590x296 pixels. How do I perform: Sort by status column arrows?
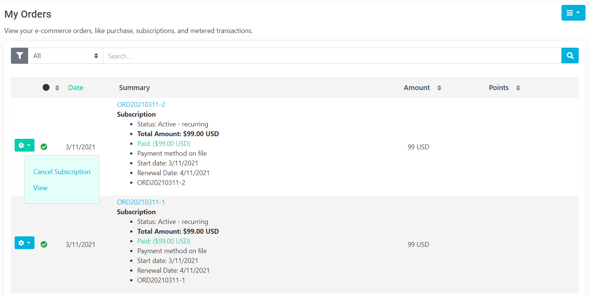click(57, 88)
